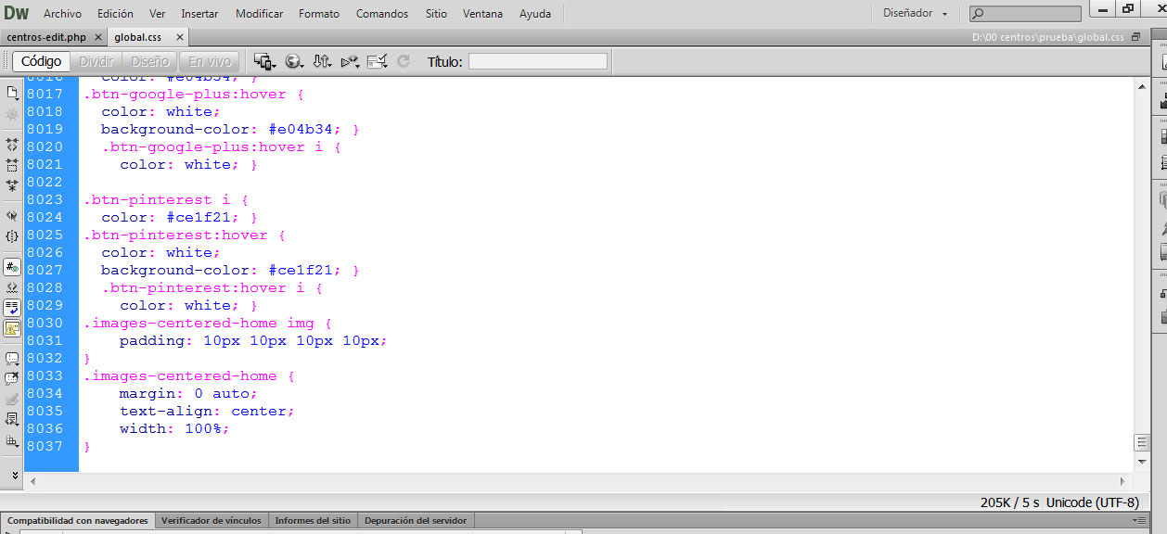Click the Select Parent Tag icon
This screenshot has height=534, width=1167.
click(12, 215)
